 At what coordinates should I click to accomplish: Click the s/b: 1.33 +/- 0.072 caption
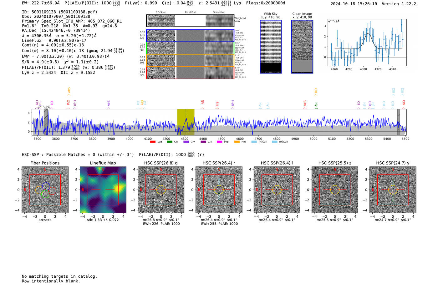point(103,220)
